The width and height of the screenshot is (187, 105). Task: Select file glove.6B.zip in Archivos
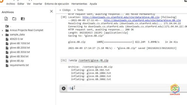coord(17,61)
